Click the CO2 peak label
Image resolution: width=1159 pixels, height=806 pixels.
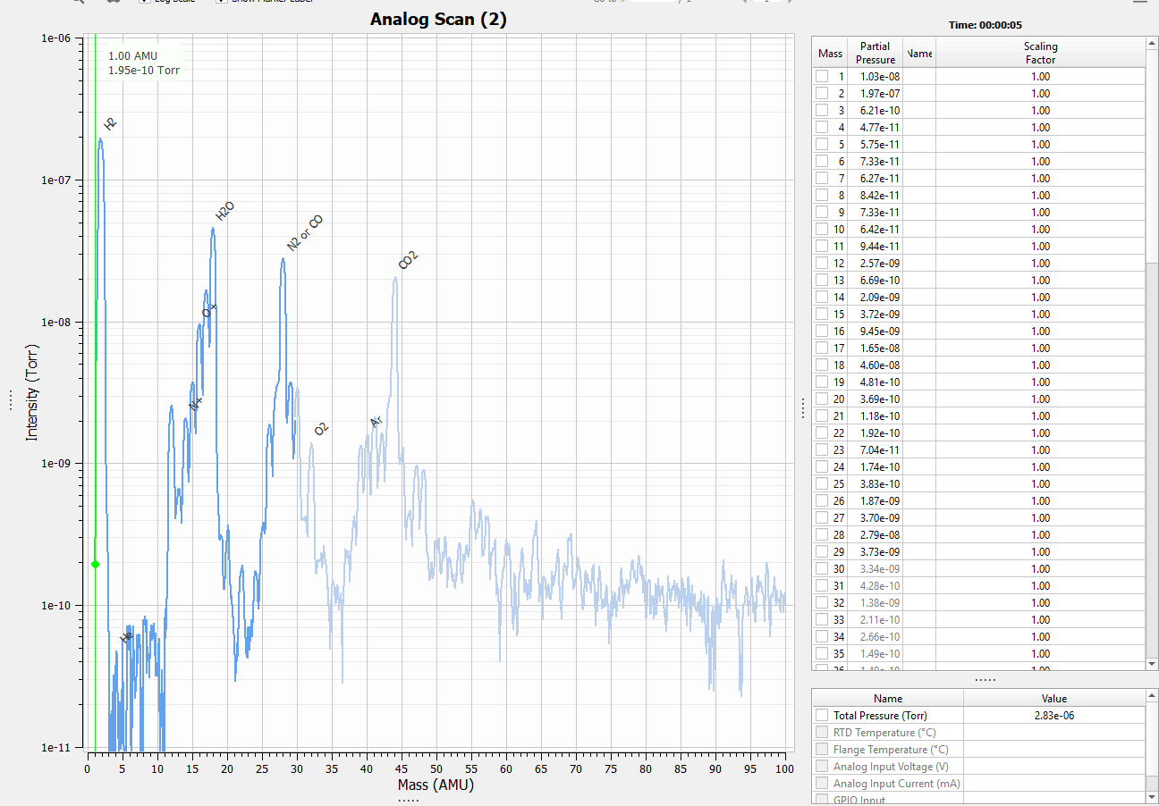pyautogui.click(x=408, y=260)
